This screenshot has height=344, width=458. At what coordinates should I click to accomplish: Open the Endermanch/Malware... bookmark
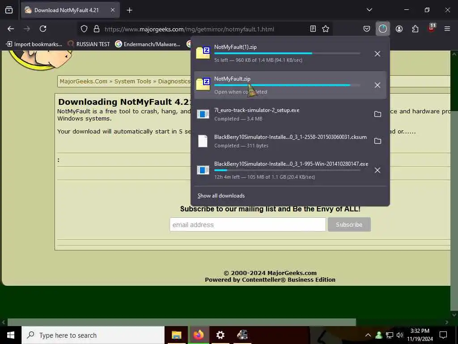point(148,44)
